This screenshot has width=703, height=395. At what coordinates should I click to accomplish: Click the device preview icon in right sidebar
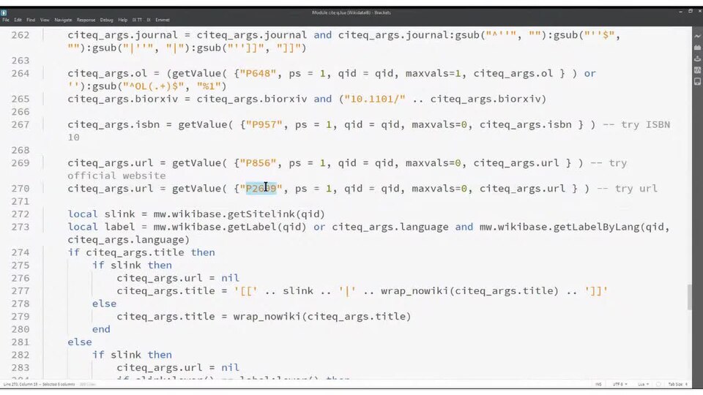point(697,82)
